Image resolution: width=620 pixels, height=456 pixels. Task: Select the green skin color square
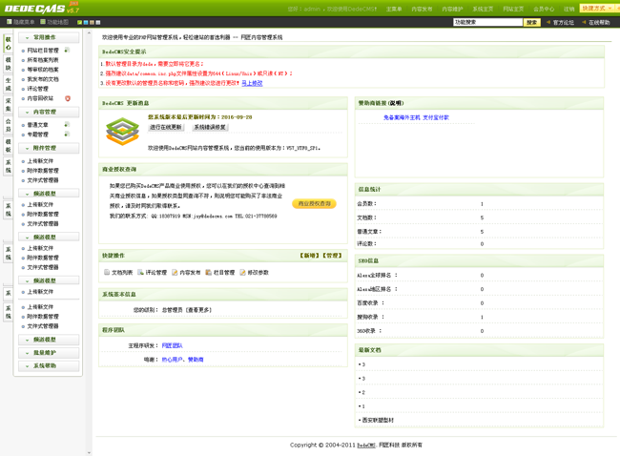[79, 23]
